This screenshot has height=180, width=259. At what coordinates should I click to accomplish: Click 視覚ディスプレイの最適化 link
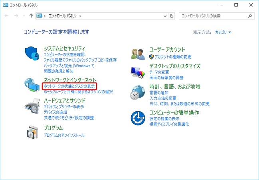tap(169, 124)
